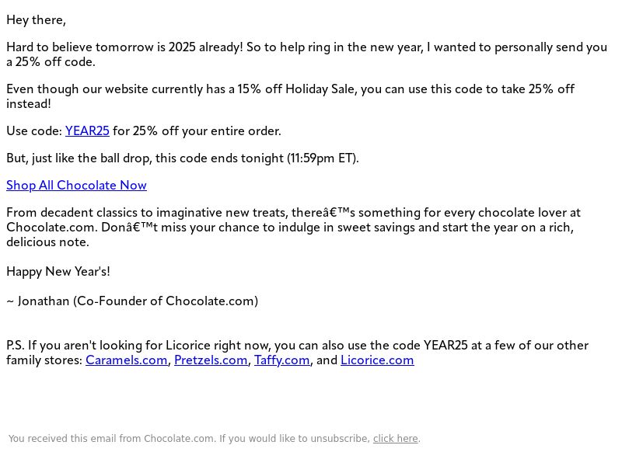This screenshot has width=622, height=466.
Task: Click the '15% off Holiday Sale' sentence
Action: click(290, 96)
